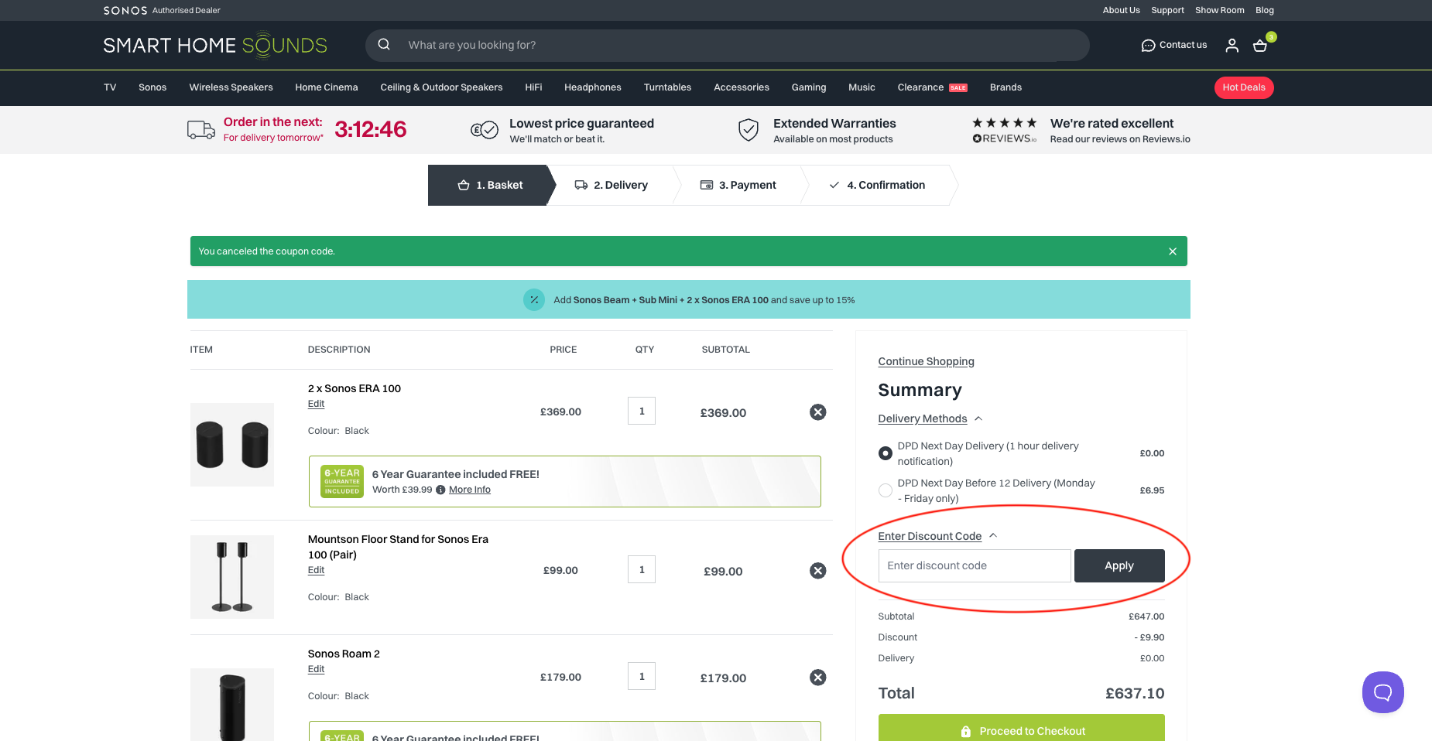This screenshot has height=741, width=1432.
Task: Select DPD Next Day Before 12 Delivery option
Action: [x=886, y=490]
